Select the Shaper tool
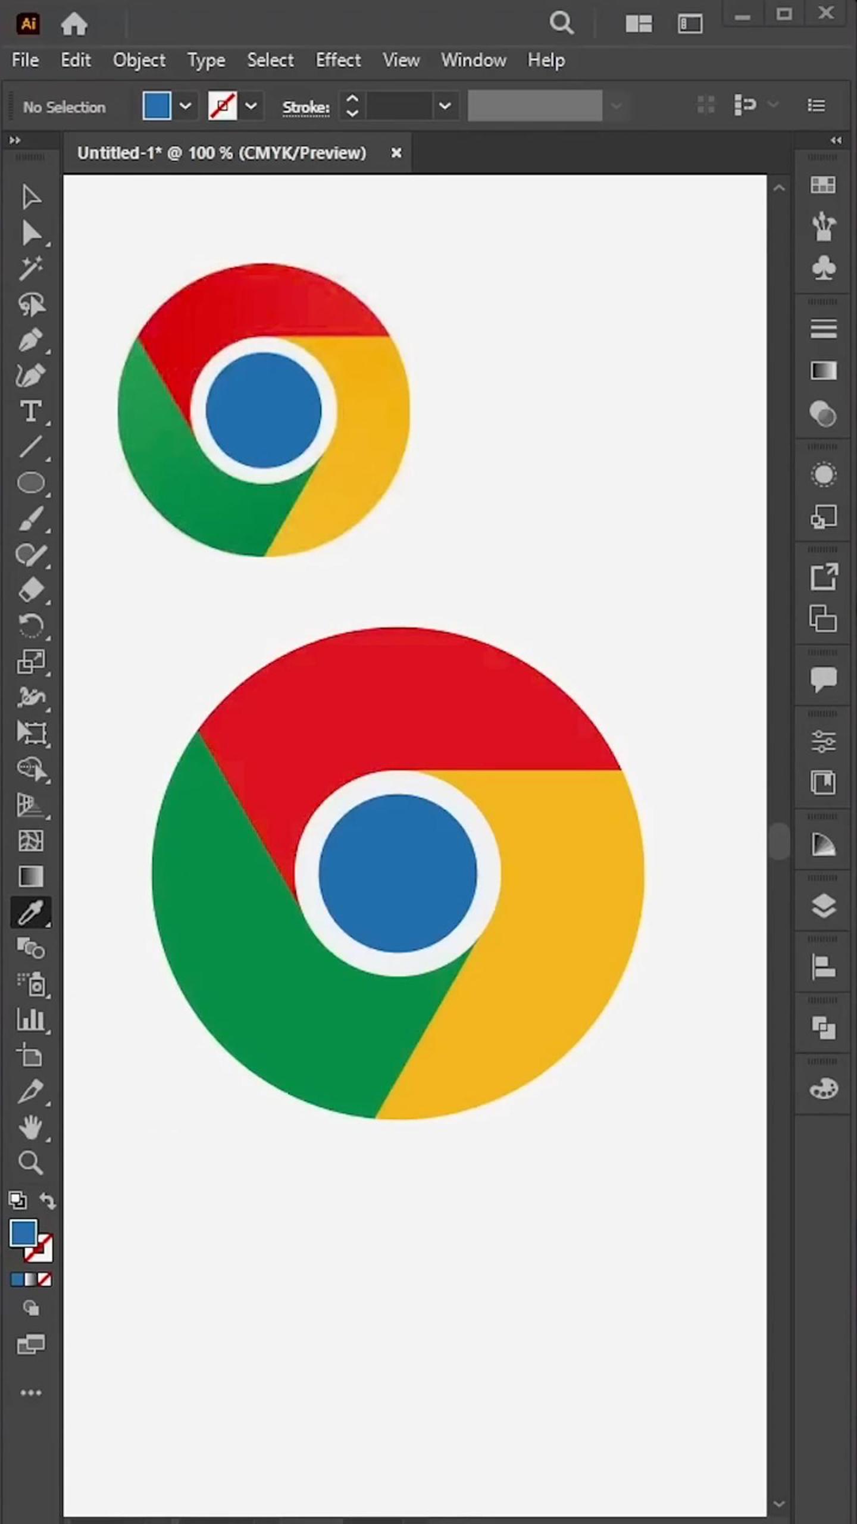This screenshot has height=1524, width=857. 31,554
